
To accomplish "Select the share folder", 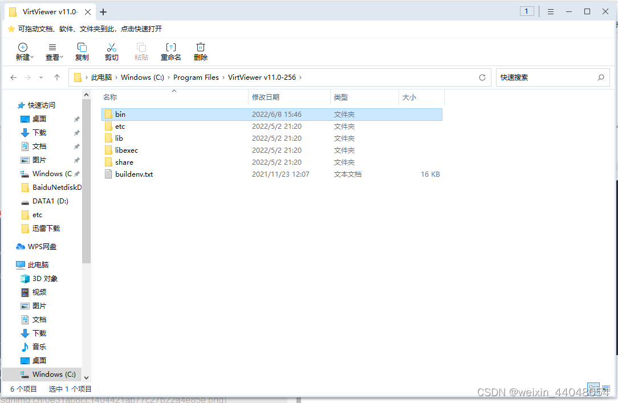I will (x=271, y=162).
